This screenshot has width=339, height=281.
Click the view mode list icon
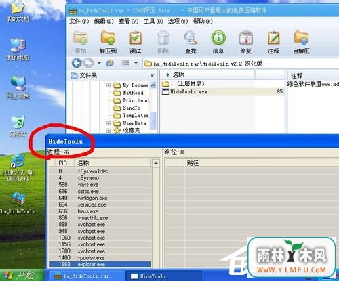tap(125, 63)
